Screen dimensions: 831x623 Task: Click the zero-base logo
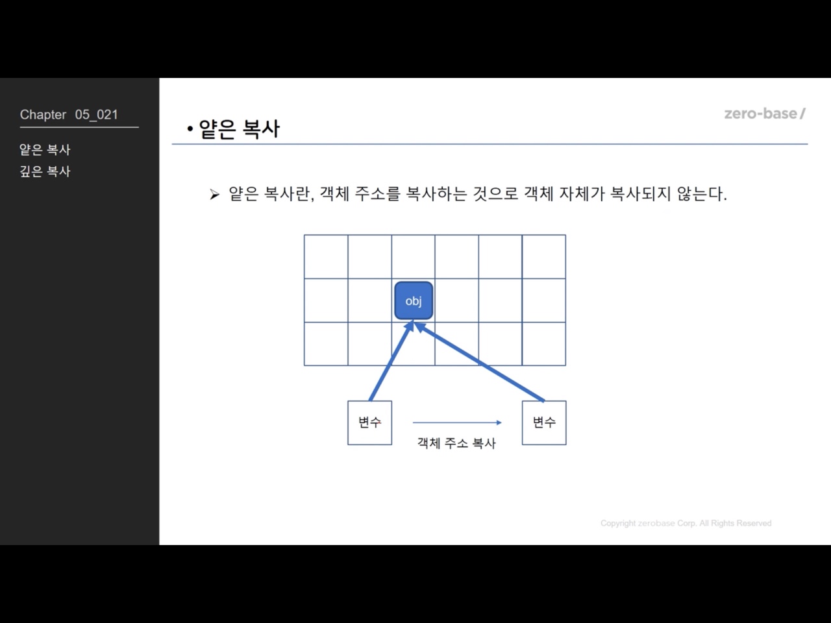[765, 114]
